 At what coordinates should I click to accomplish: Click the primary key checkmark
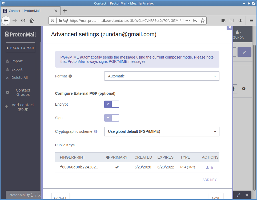pos(117,167)
